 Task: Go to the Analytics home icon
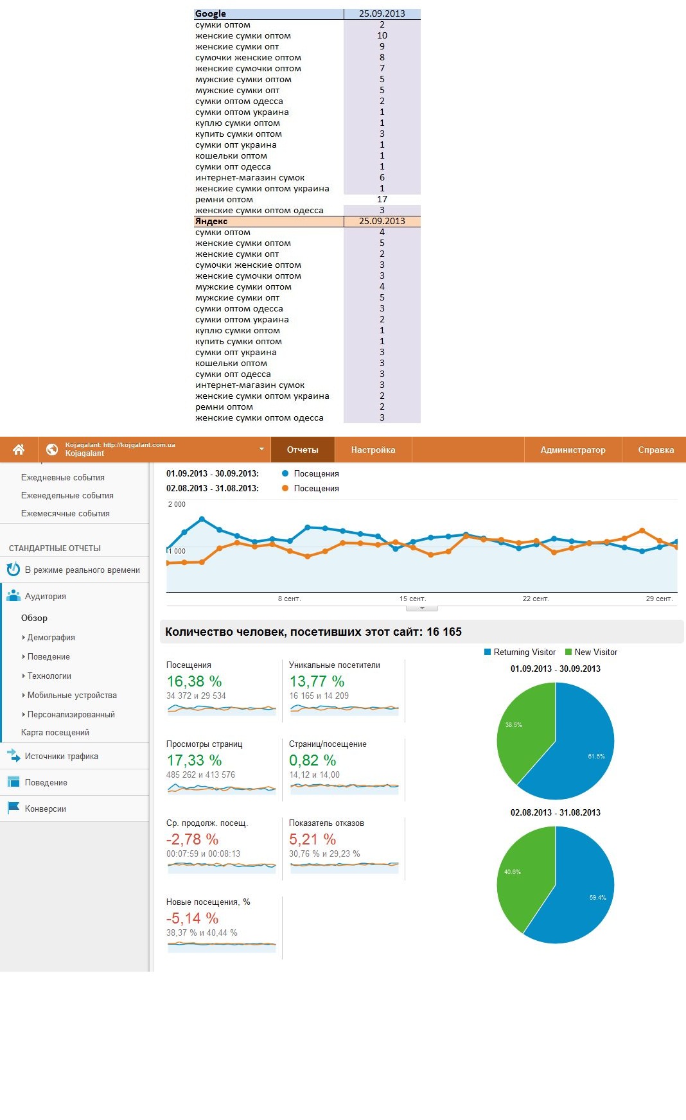pyautogui.click(x=19, y=450)
